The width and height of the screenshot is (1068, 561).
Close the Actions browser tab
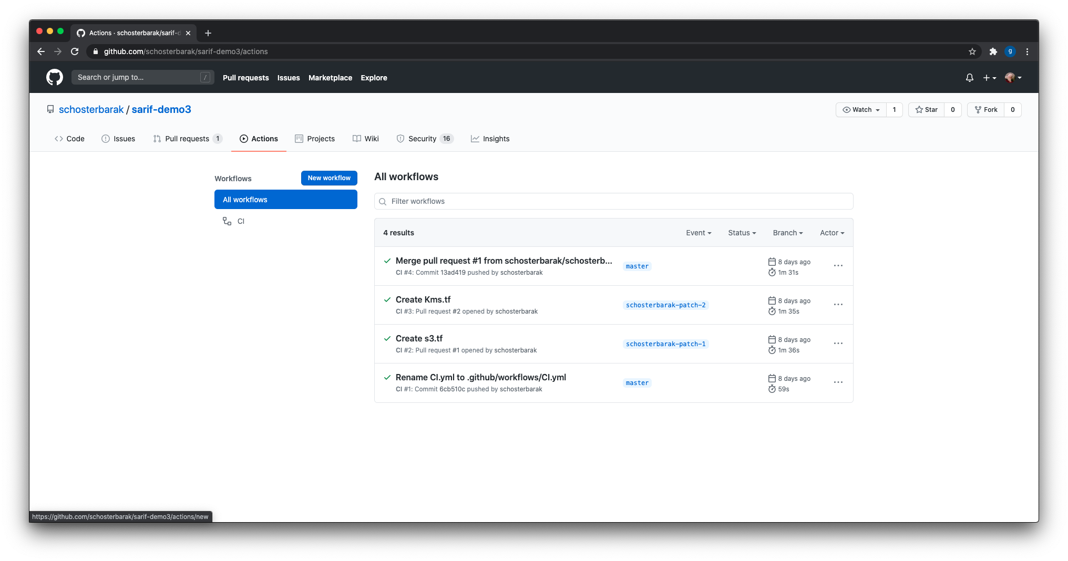coord(188,33)
